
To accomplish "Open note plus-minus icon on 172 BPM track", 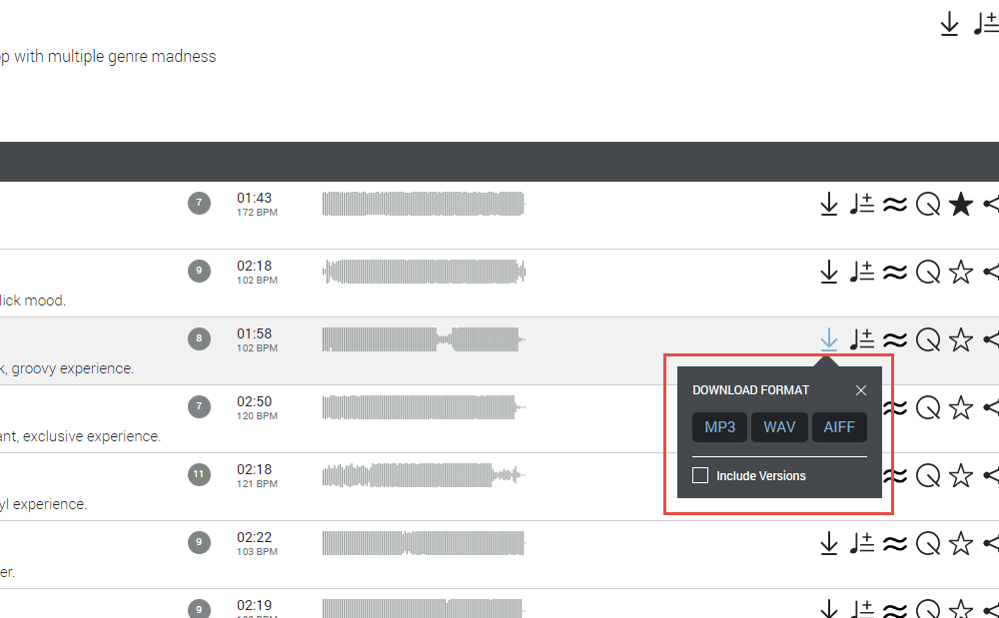I will 861,205.
